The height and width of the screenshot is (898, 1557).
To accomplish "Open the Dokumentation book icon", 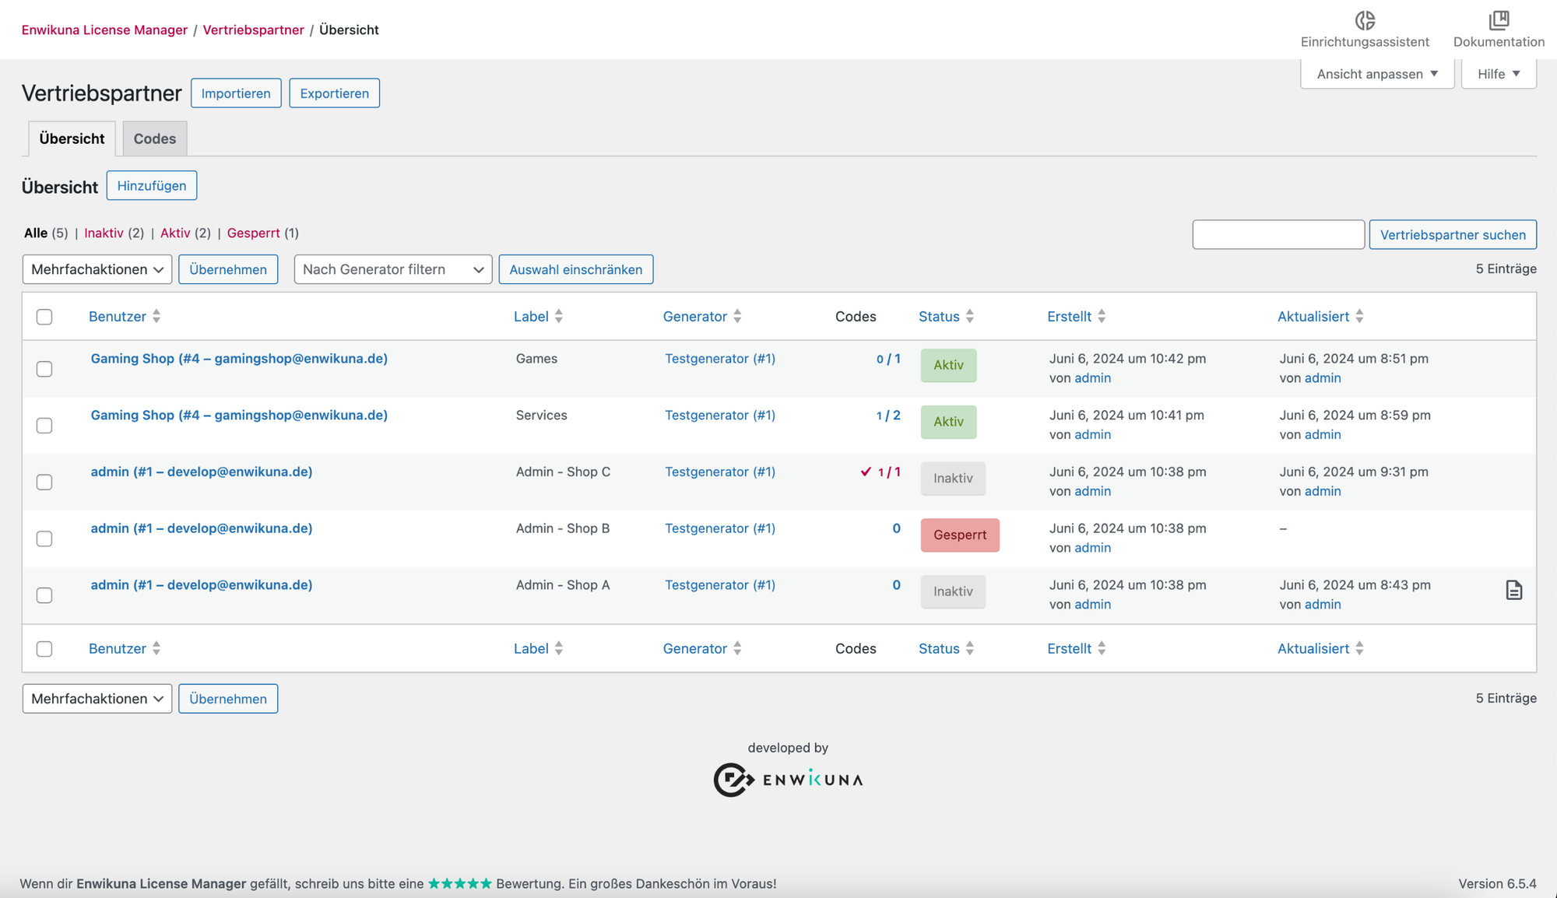I will (x=1499, y=20).
